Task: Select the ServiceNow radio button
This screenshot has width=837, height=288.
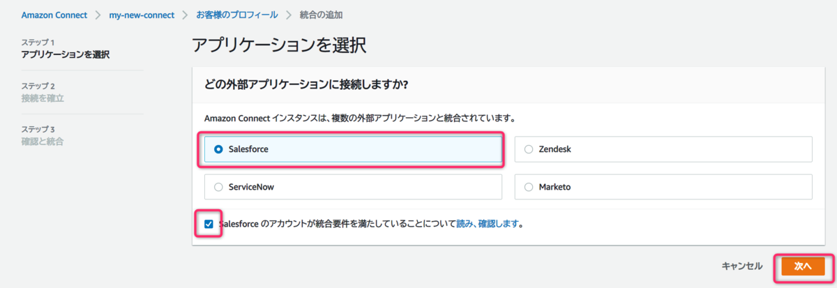Action: (x=219, y=187)
